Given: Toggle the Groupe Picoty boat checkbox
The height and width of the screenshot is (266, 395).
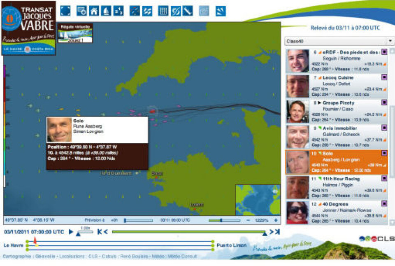Looking at the screenshot, I should [x=384, y=102].
